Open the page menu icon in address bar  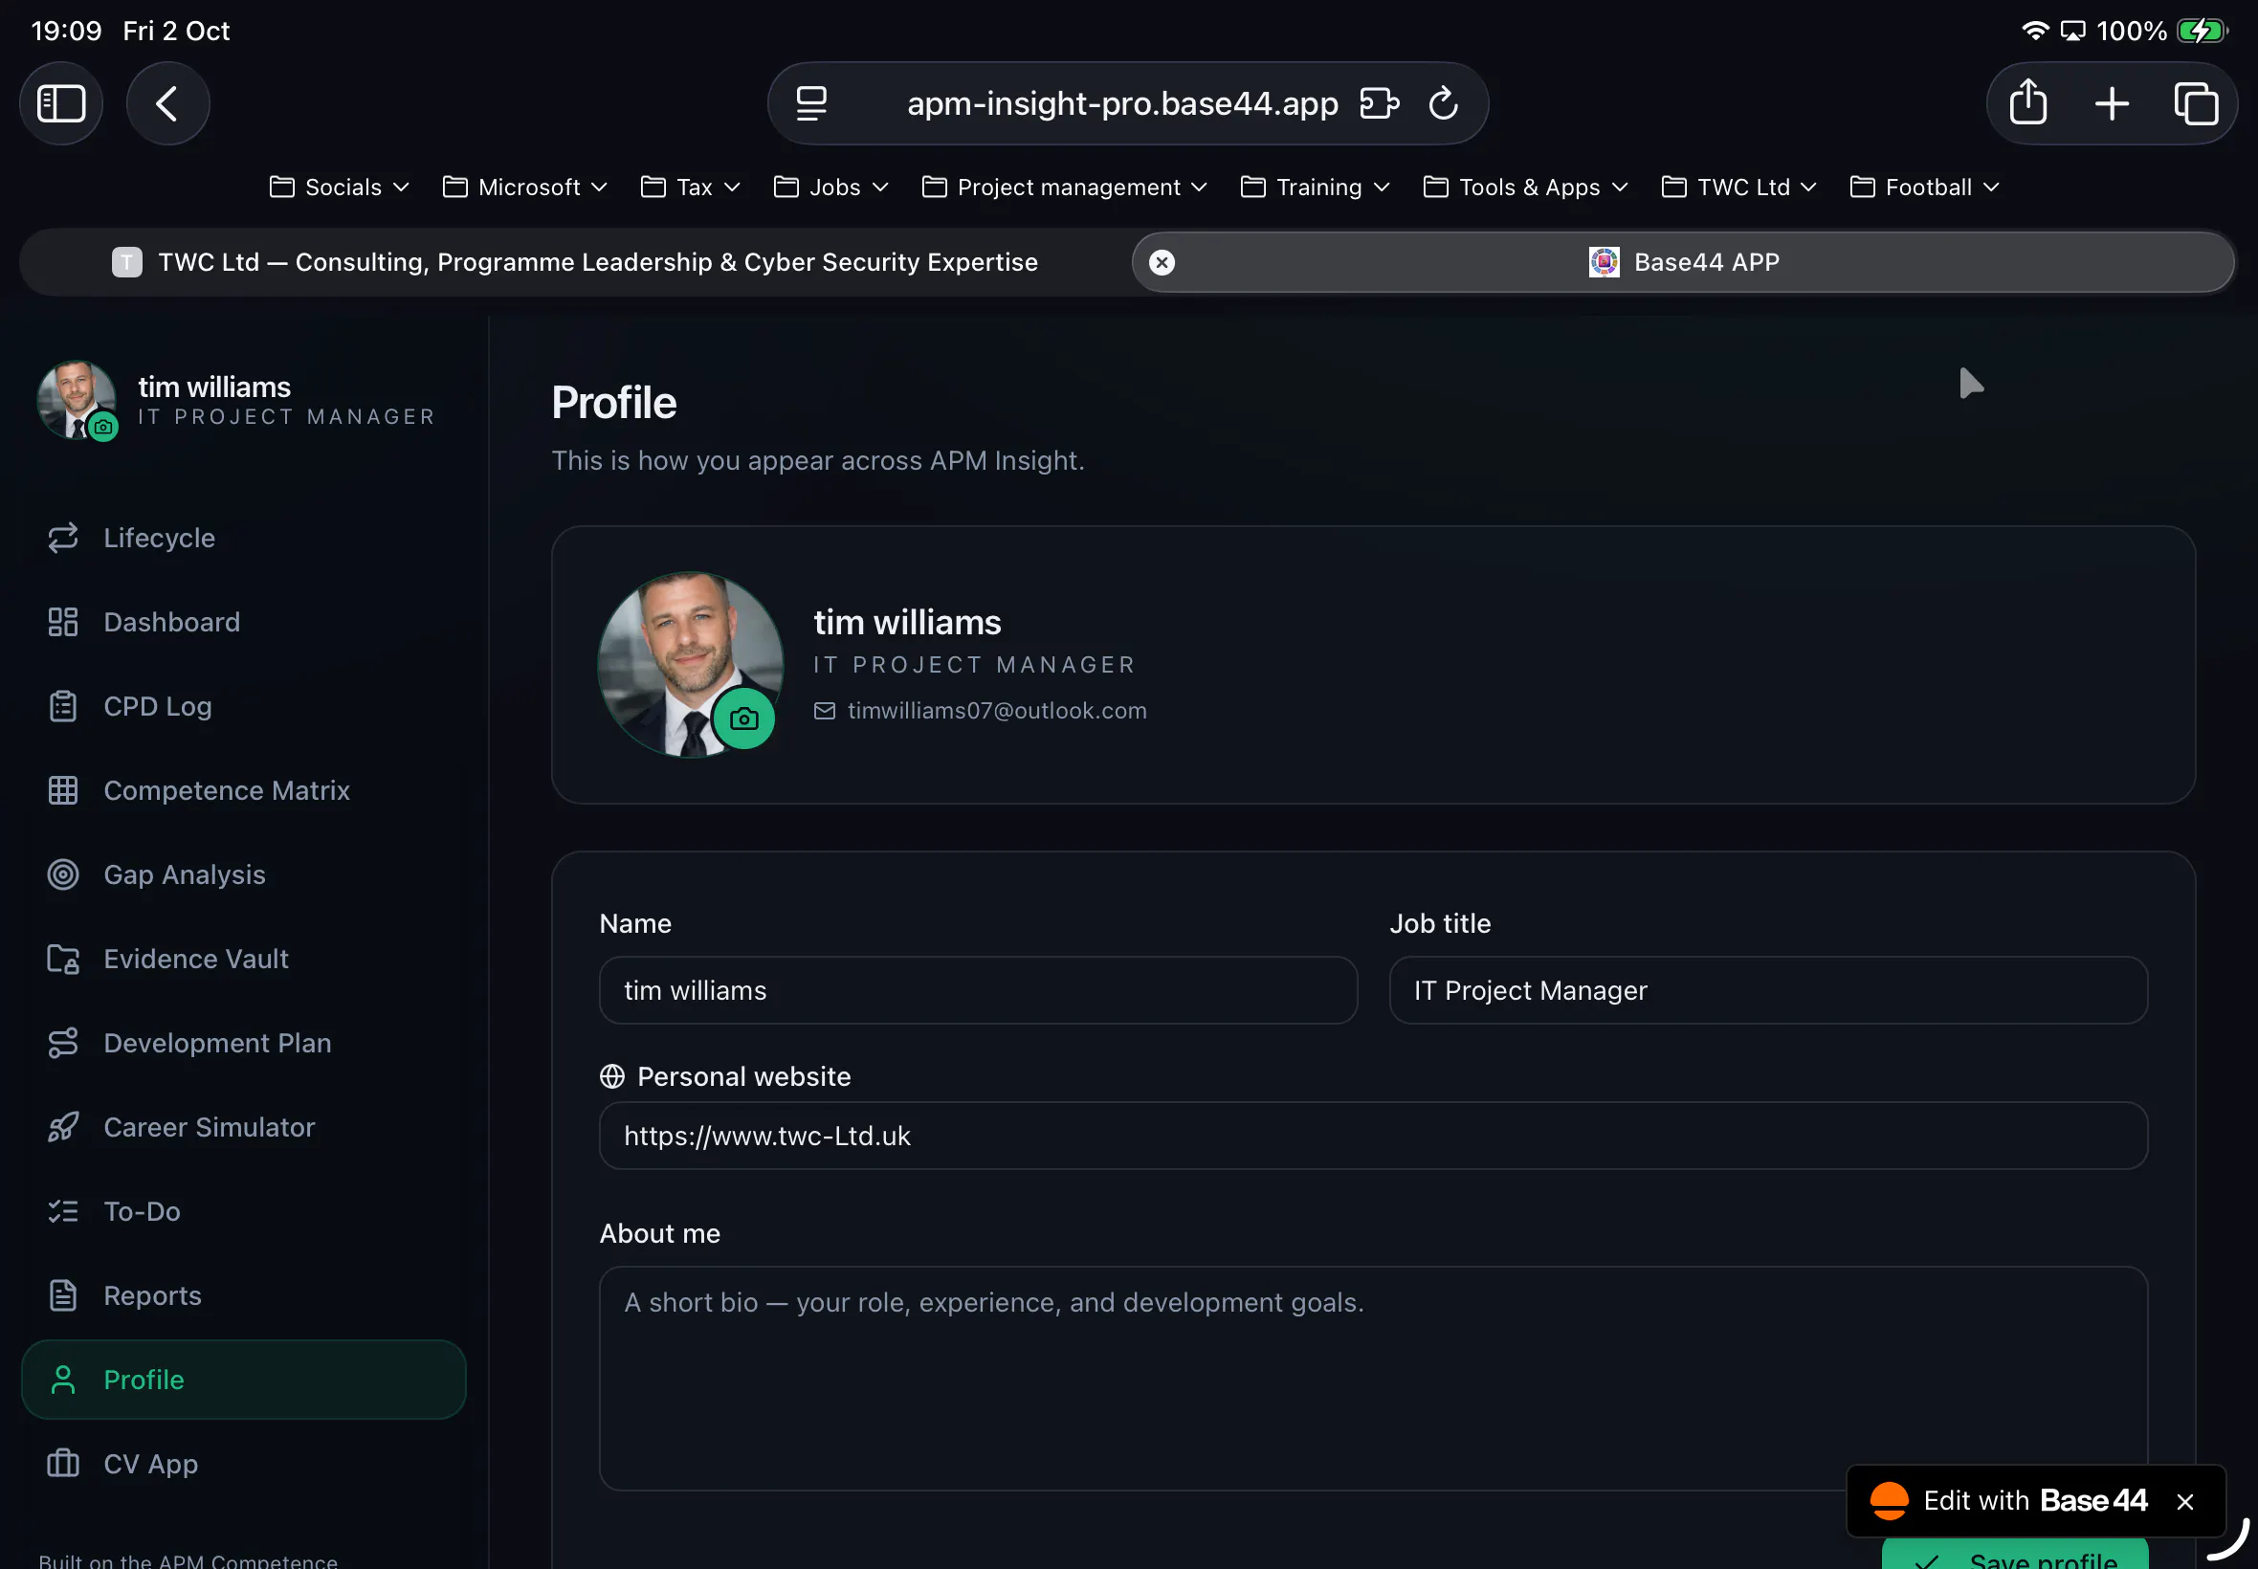click(x=811, y=103)
